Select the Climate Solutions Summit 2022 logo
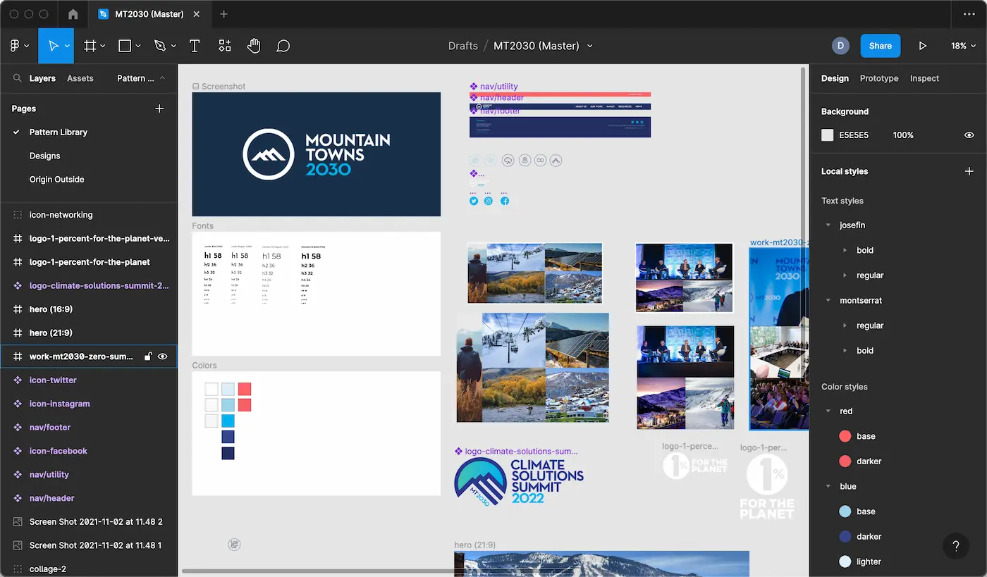 (x=520, y=483)
